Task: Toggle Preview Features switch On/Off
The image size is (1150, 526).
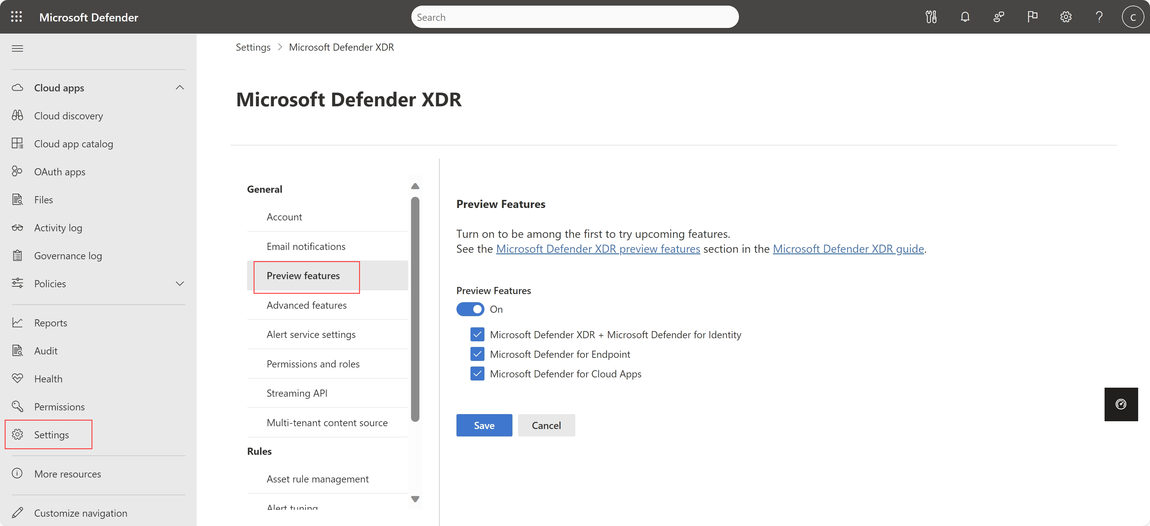Action: click(x=470, y=308)
